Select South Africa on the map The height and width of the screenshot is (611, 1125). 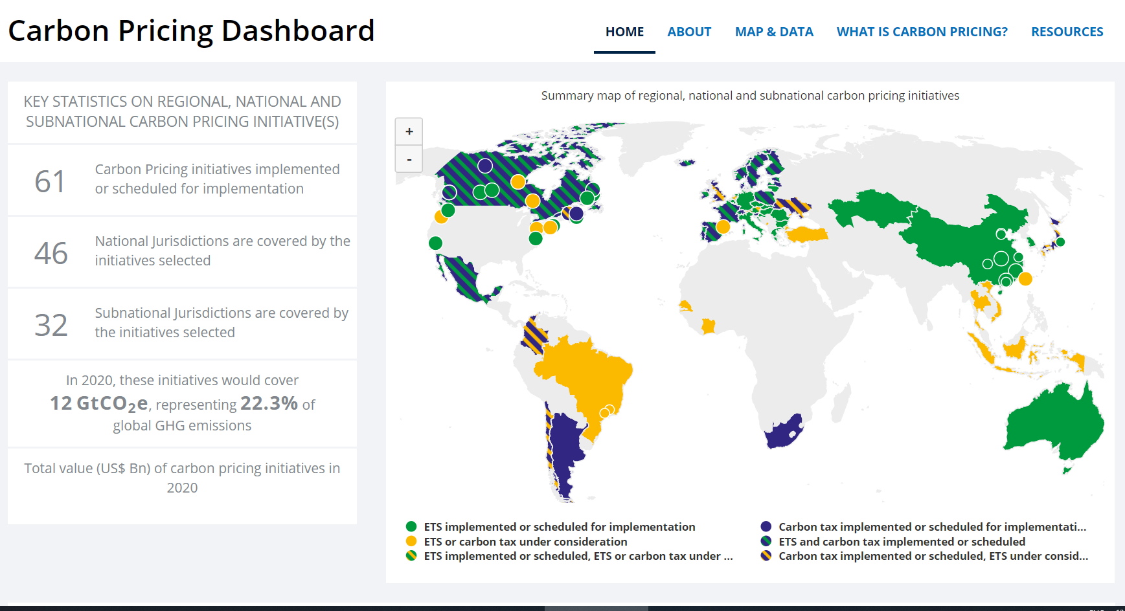pos(784,431)
